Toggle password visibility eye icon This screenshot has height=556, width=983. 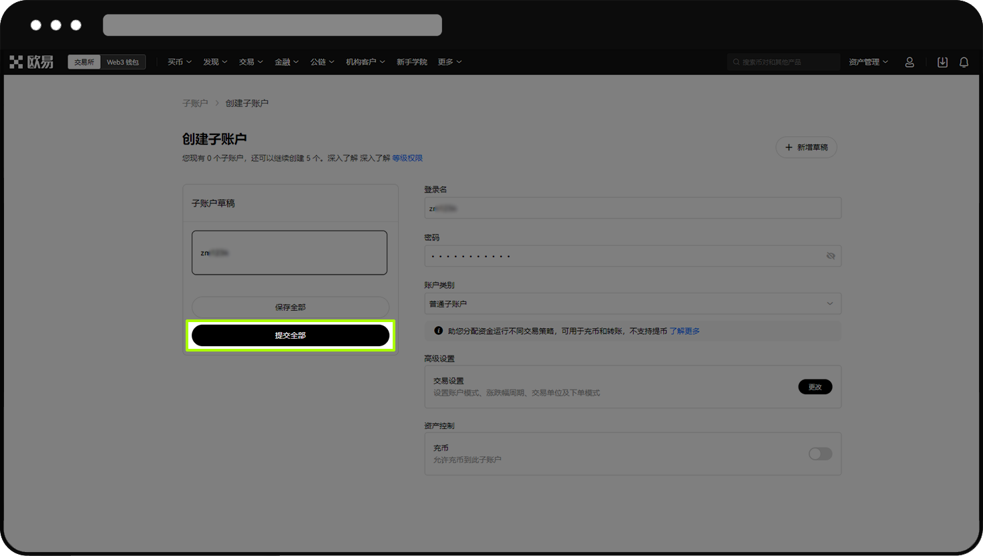click(830, 256)
